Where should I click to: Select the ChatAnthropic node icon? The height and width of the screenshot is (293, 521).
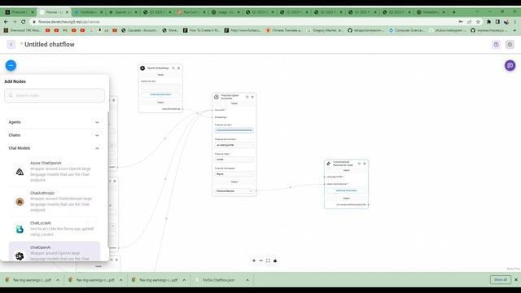coord(20,202)
